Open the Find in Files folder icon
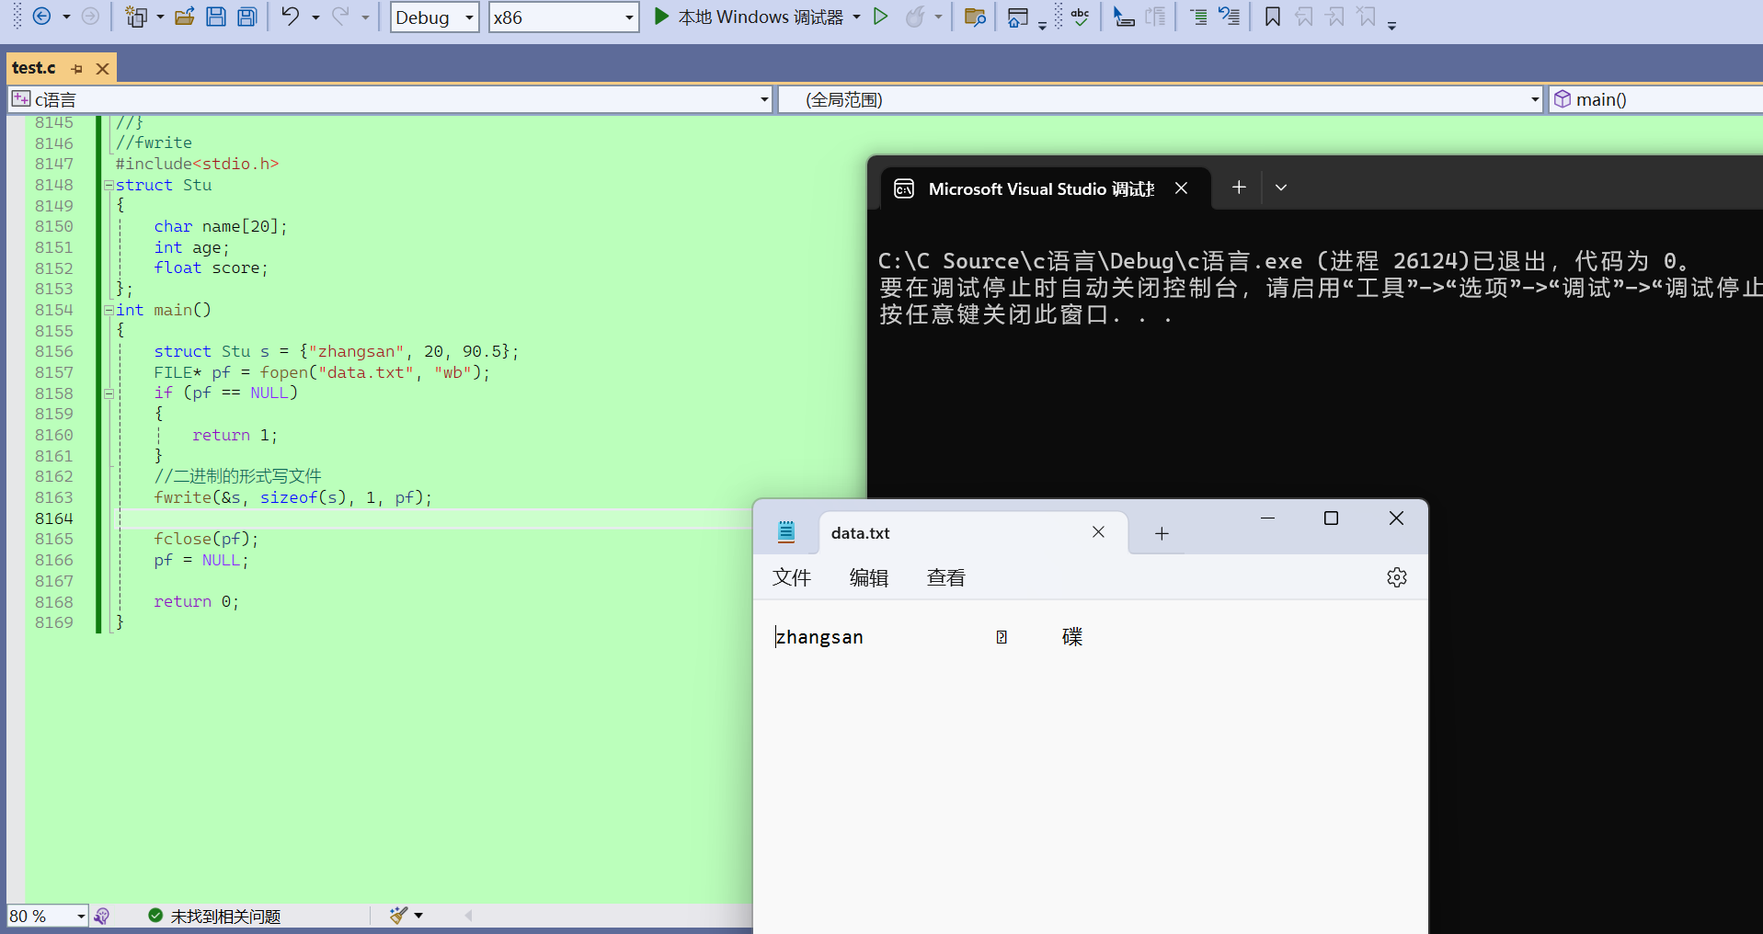 pos(975,17)
